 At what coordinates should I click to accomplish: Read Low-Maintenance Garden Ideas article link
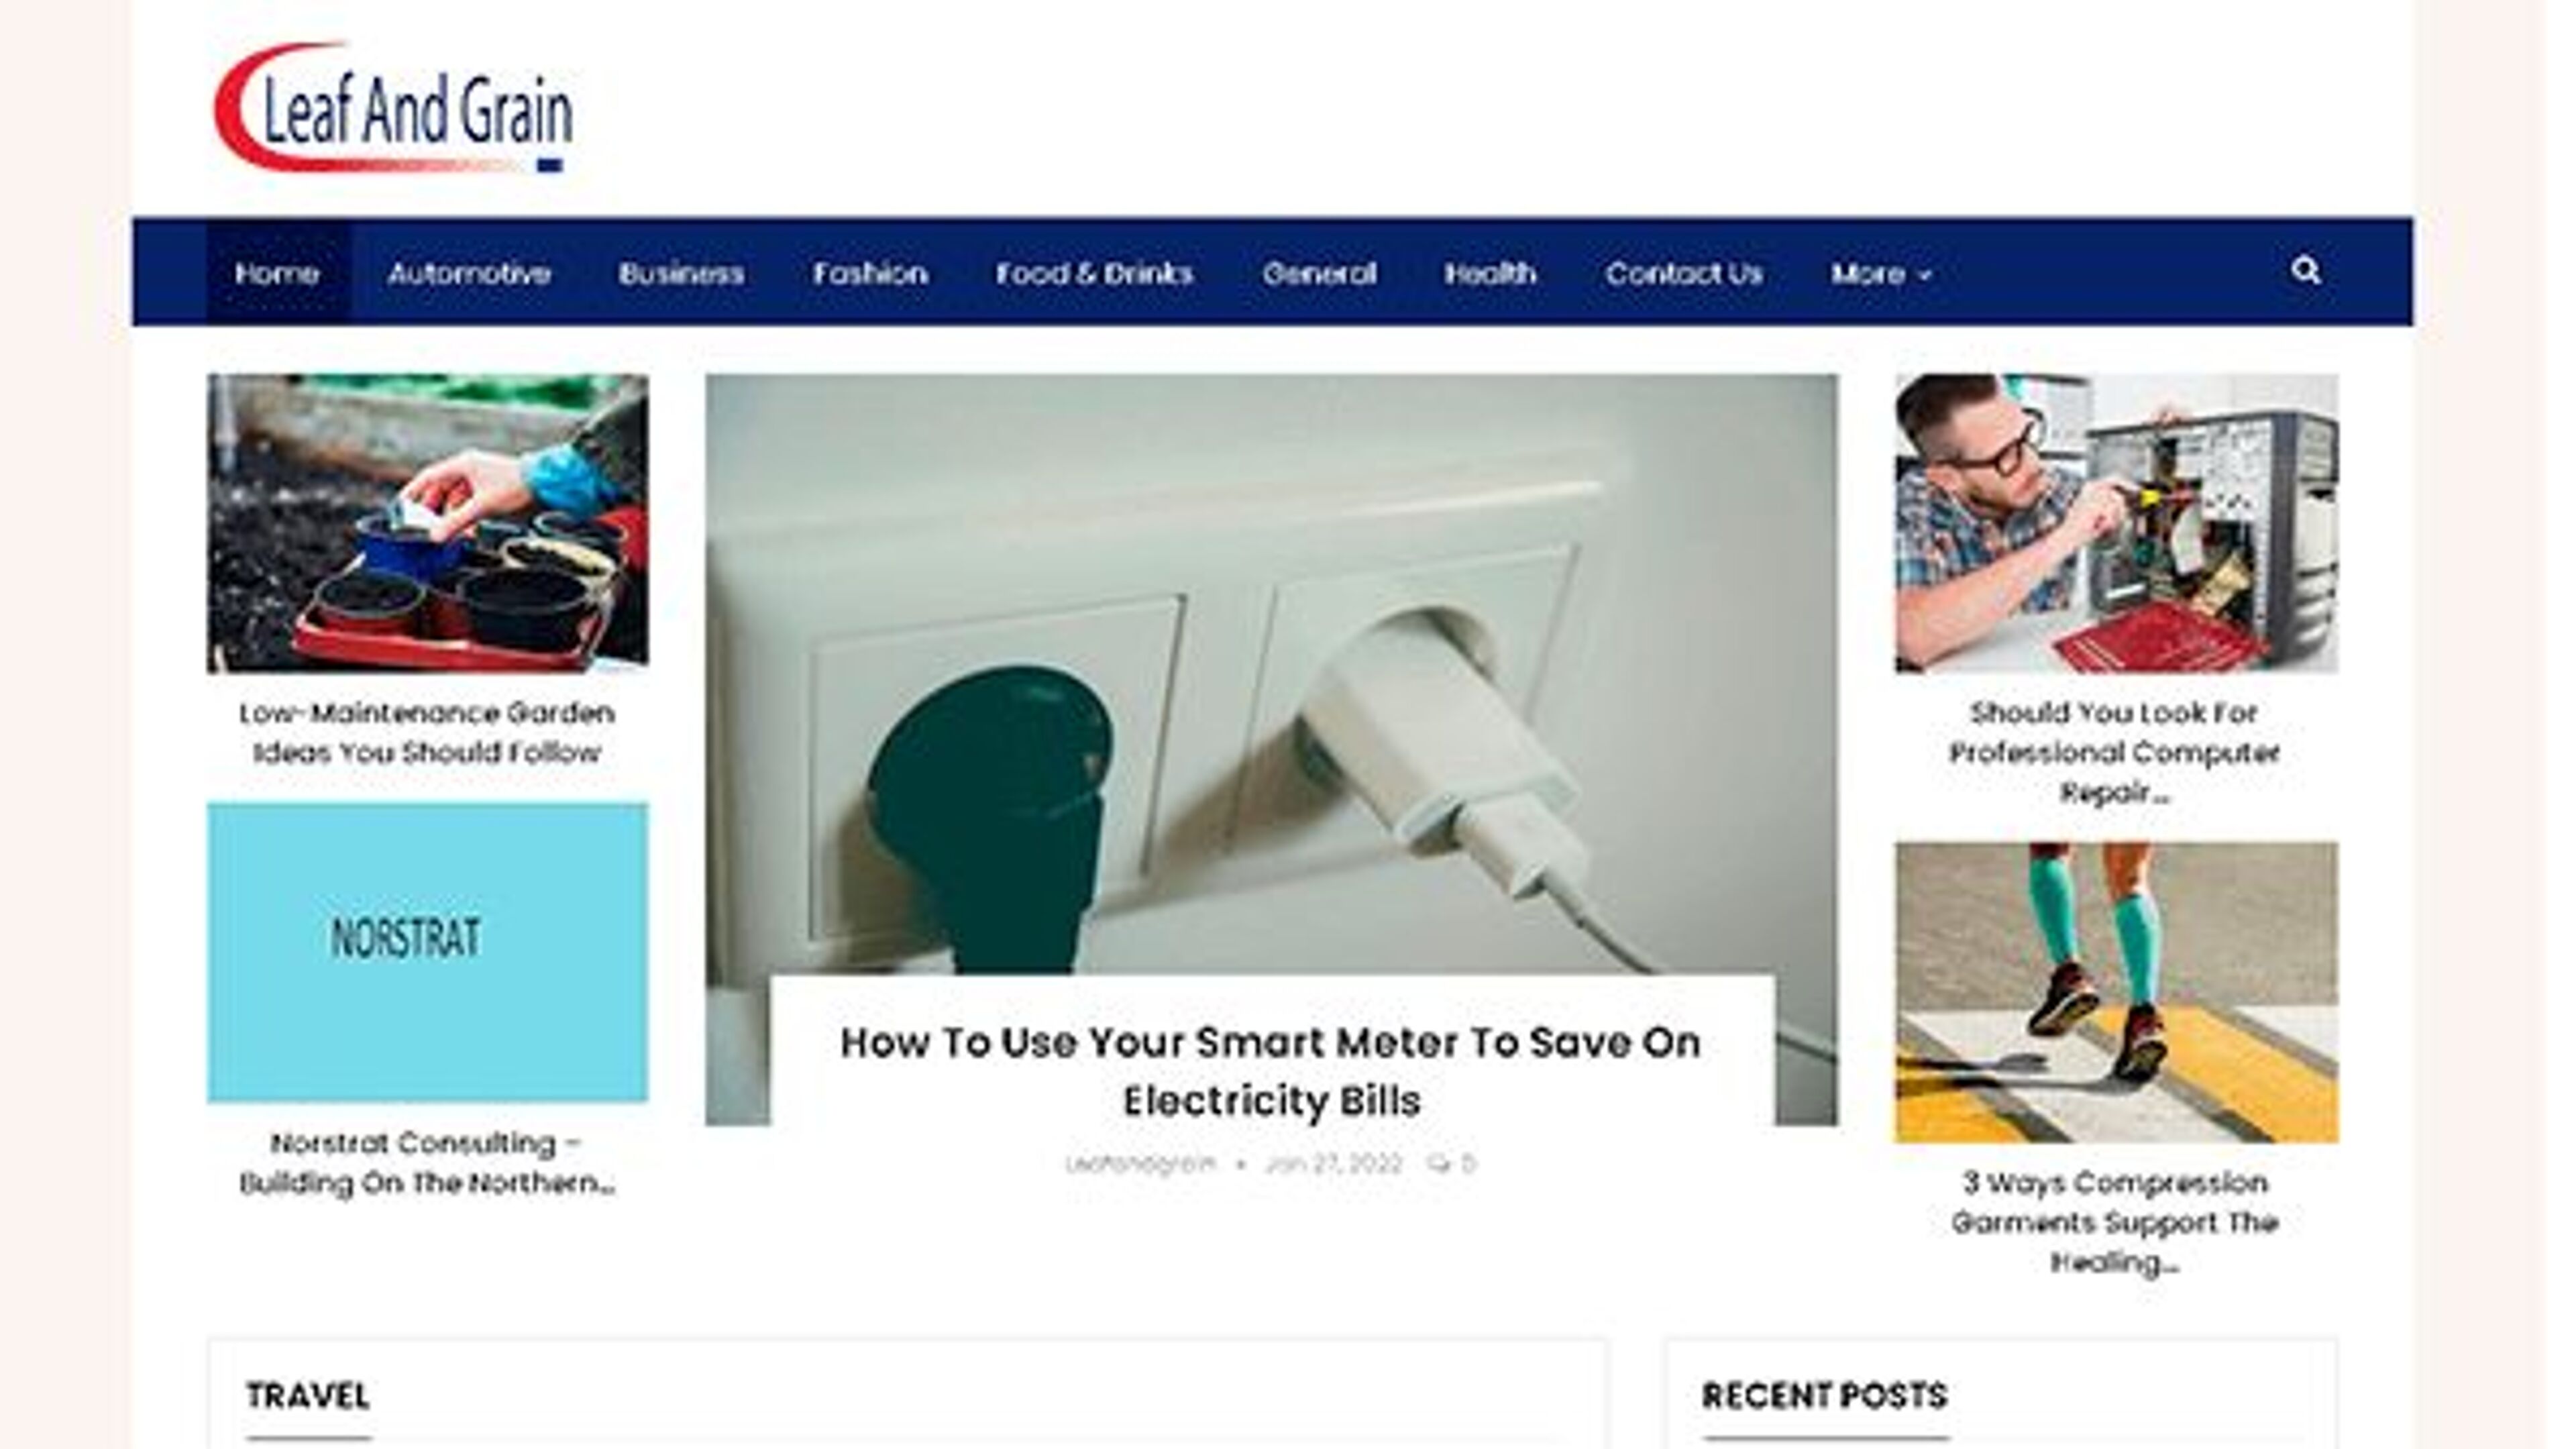[x=427, y=733]
